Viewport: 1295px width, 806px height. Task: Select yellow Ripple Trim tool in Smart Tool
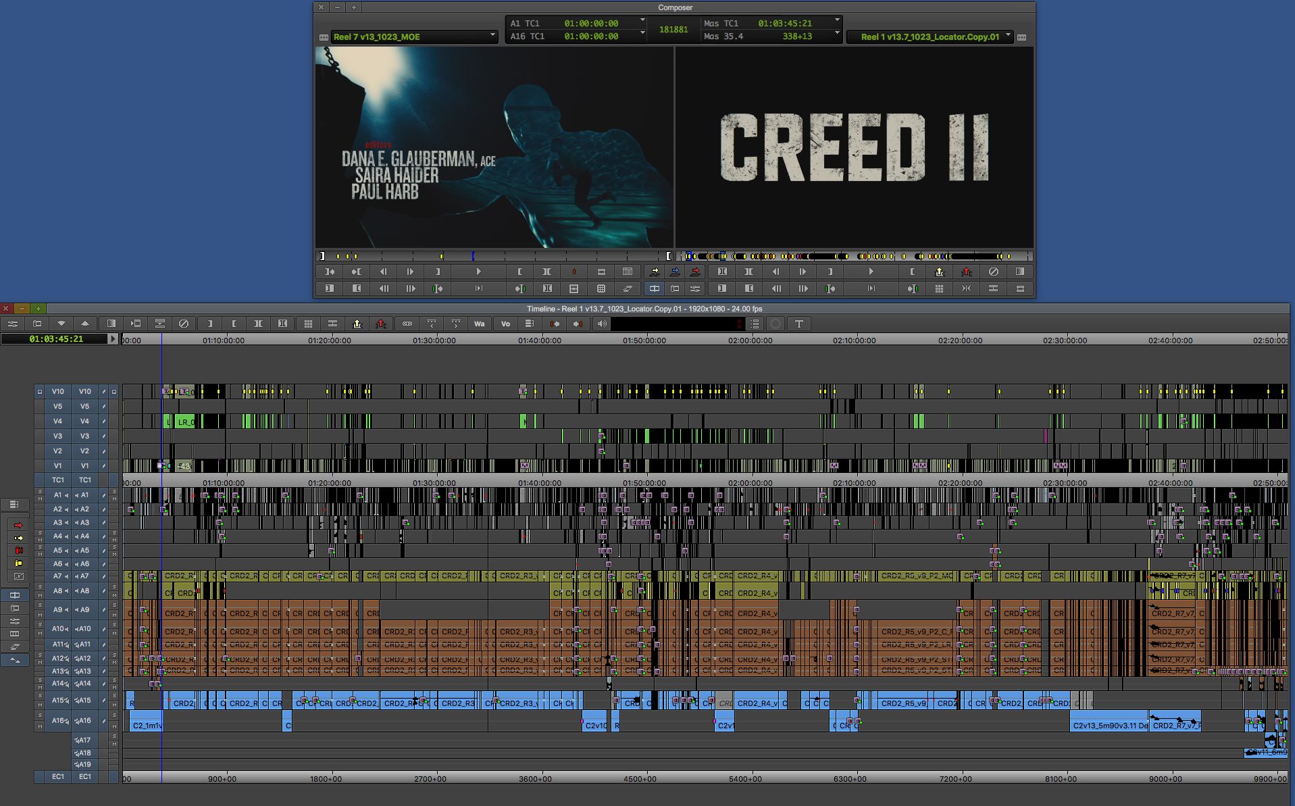click(18, 563)
